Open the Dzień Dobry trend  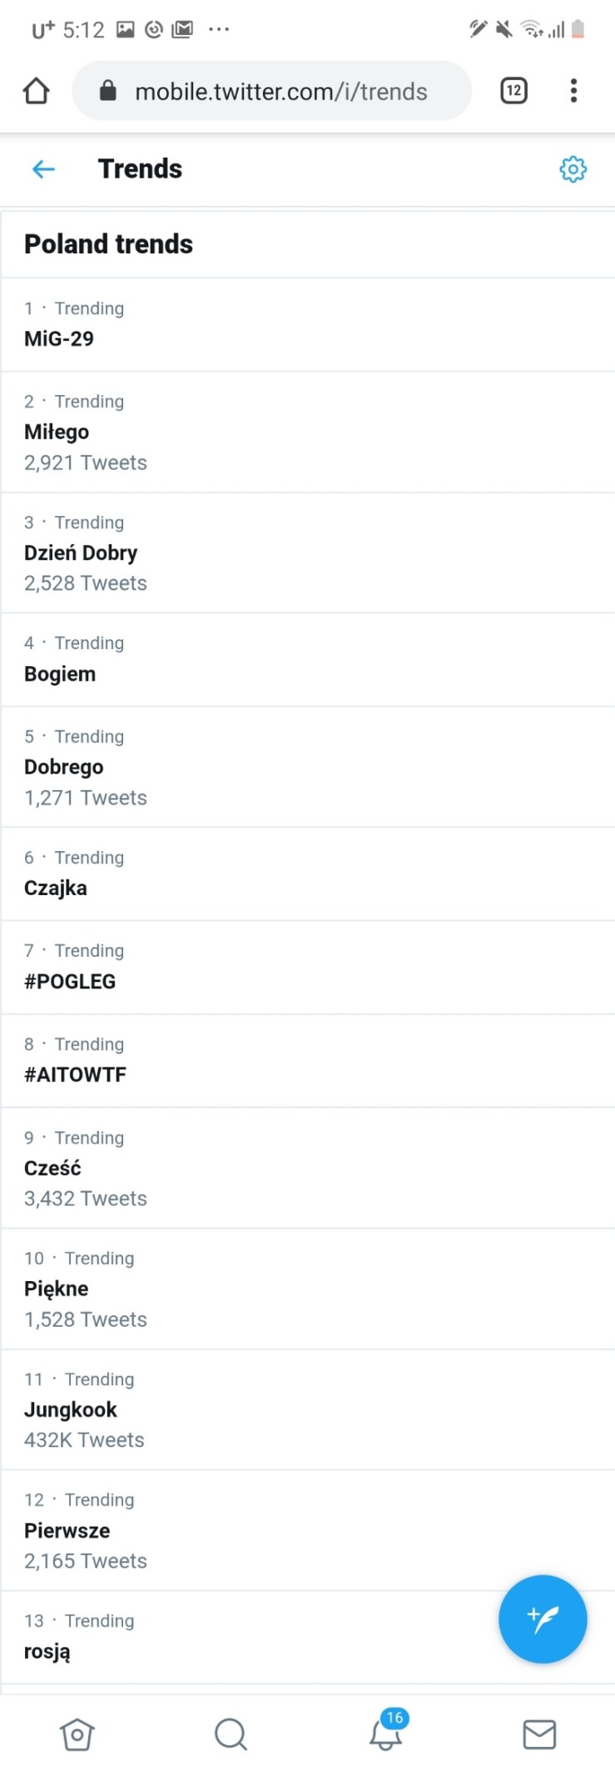tap(81, 553)
